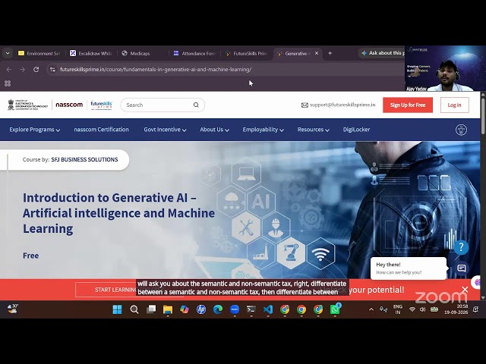View site information icon in address bar

pyautogui.click(x=52, y=69)
